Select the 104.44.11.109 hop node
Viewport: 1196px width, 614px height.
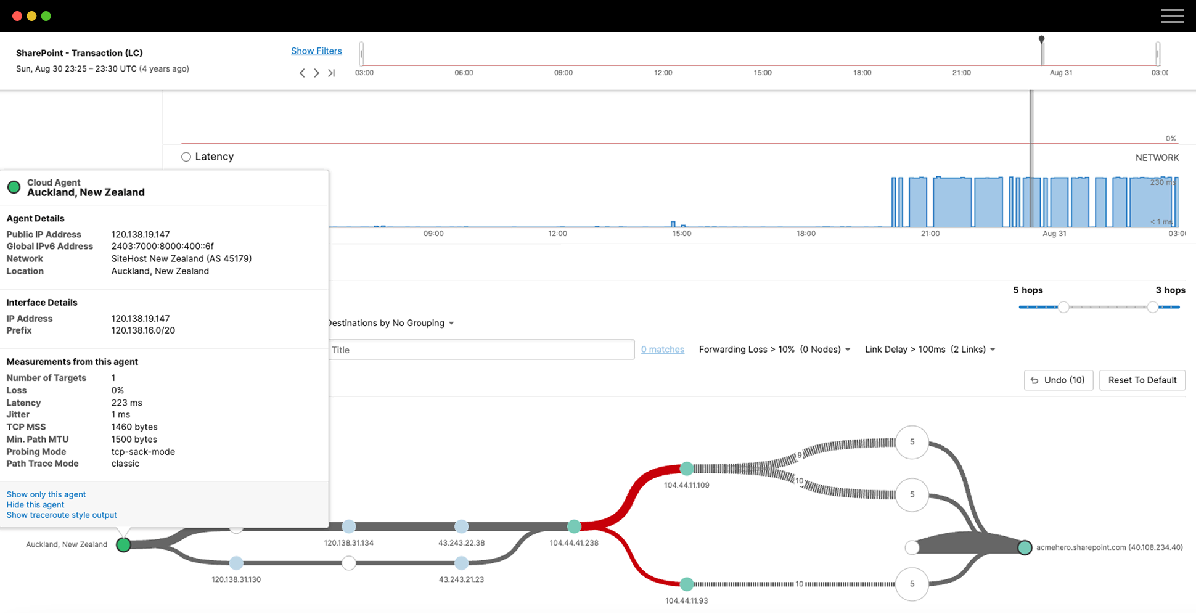point(686,469)
